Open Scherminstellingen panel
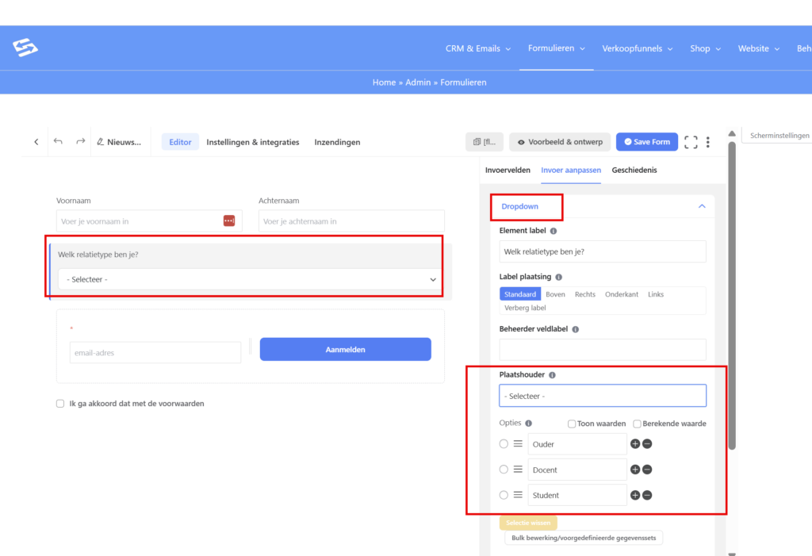This screenshot has width=812, height=556. [x=779, y=136]
